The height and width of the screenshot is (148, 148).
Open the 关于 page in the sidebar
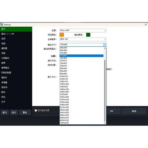click(16, 102)
